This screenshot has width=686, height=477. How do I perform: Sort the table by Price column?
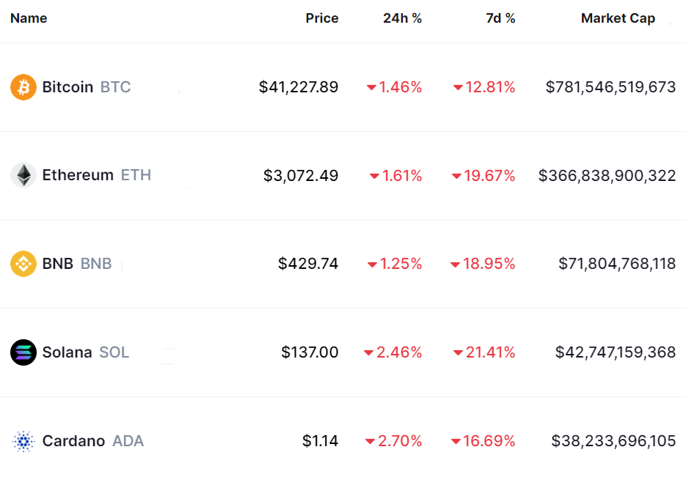pos(322,18)
